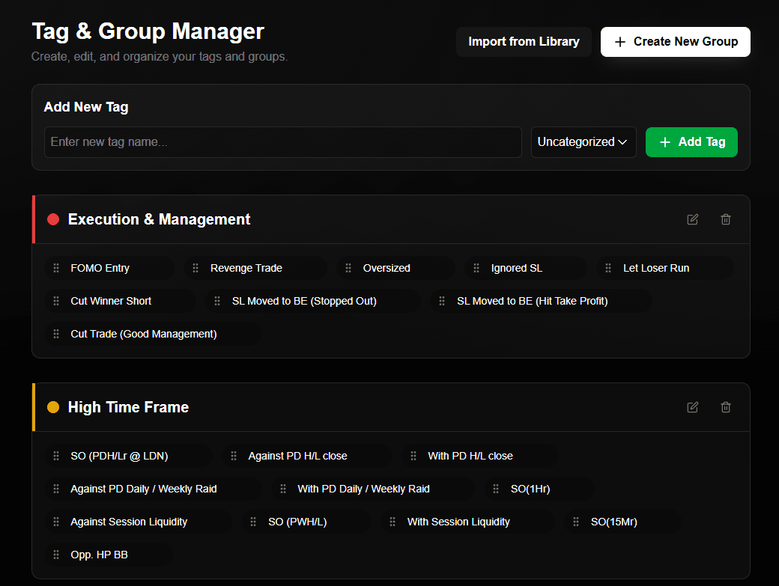
Task: Delete the High Time Frame group
Action: 725,407
